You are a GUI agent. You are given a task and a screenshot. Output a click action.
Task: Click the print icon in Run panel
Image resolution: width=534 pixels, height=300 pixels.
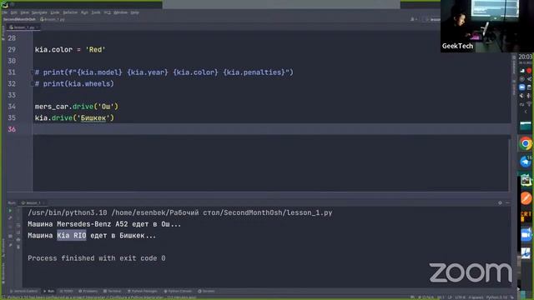[x=18, y=240]
